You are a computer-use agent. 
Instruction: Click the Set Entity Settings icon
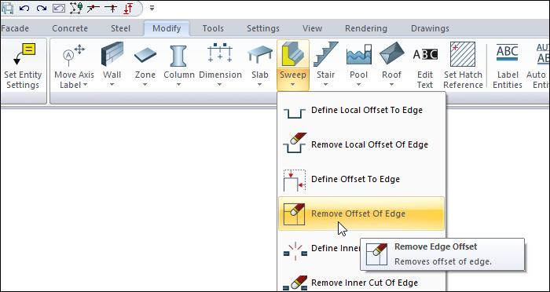point(24,54)
